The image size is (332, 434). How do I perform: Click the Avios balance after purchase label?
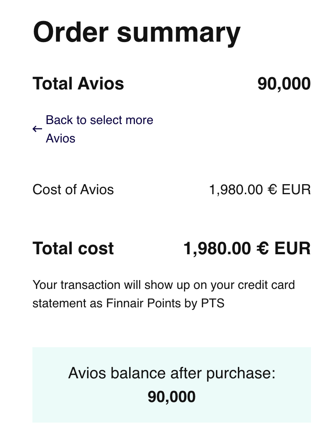click(x=171, y=374)
